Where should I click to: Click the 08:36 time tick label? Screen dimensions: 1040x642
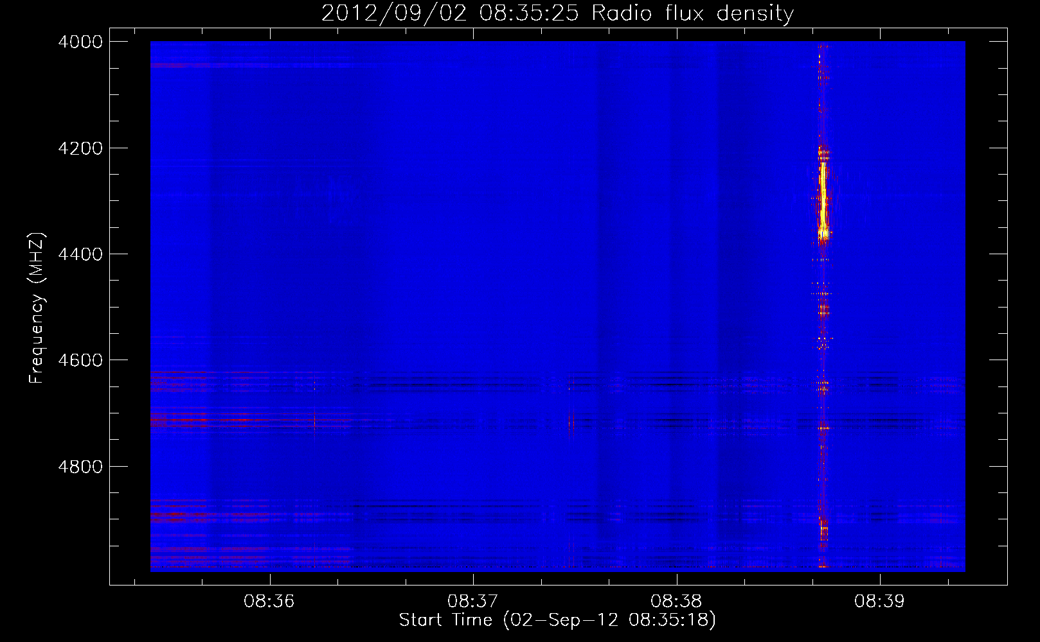point(269,602)
